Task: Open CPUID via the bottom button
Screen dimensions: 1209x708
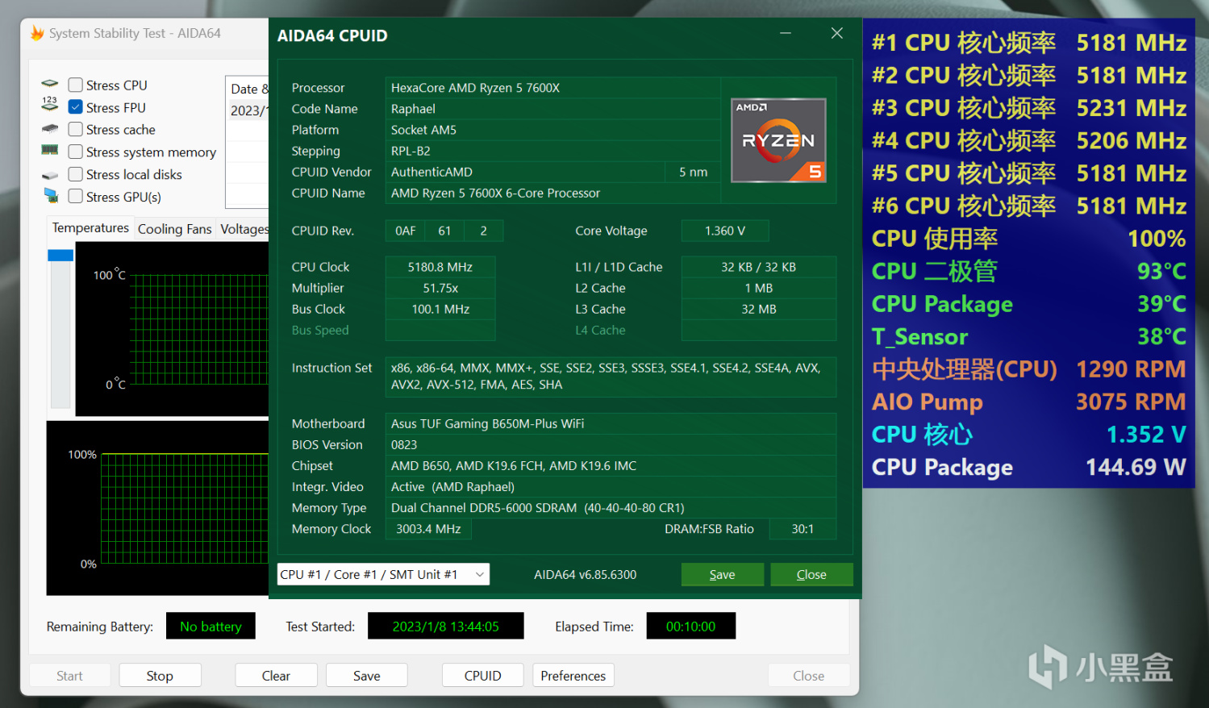Action: (x=483, y=676)
